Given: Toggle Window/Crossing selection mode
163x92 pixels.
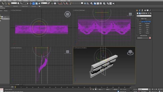Looking at the screenshot, I should 27,3.
